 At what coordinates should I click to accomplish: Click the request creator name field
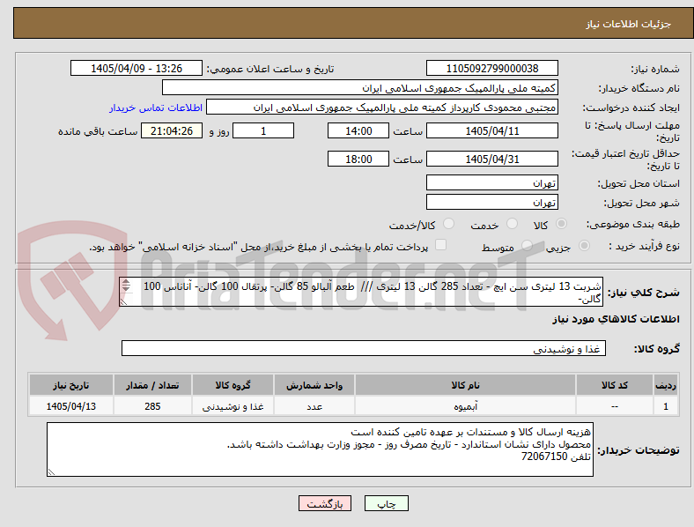pos(382,108)
